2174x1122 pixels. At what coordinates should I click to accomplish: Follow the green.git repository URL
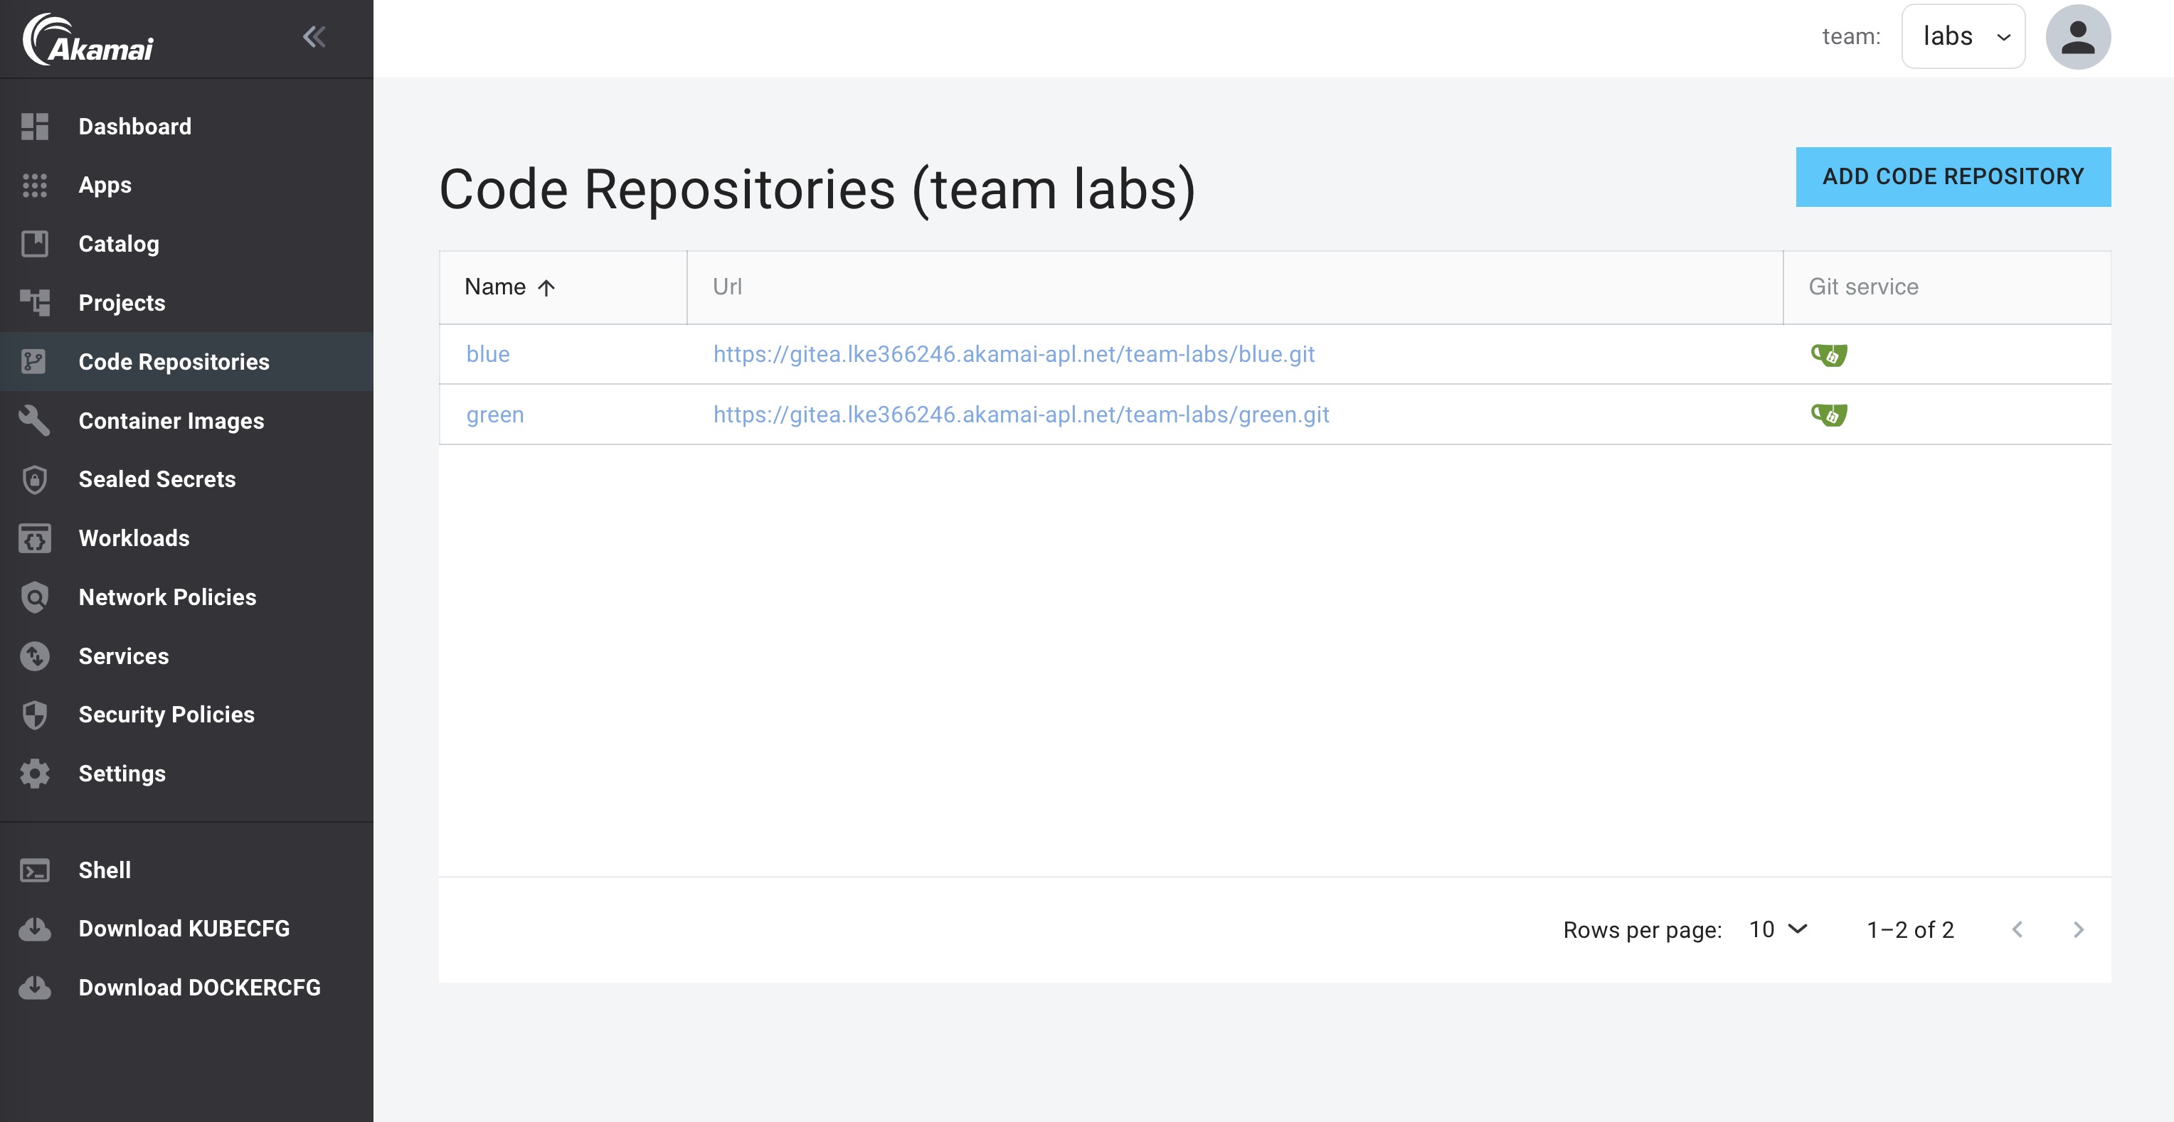click(1021, 415)
